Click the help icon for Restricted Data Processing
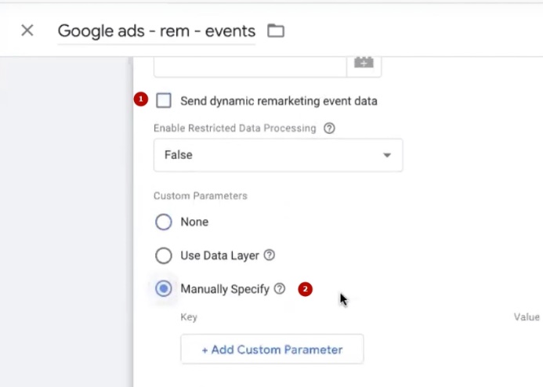Viewport: 543px width, 387px height. [x=329, y=128]
